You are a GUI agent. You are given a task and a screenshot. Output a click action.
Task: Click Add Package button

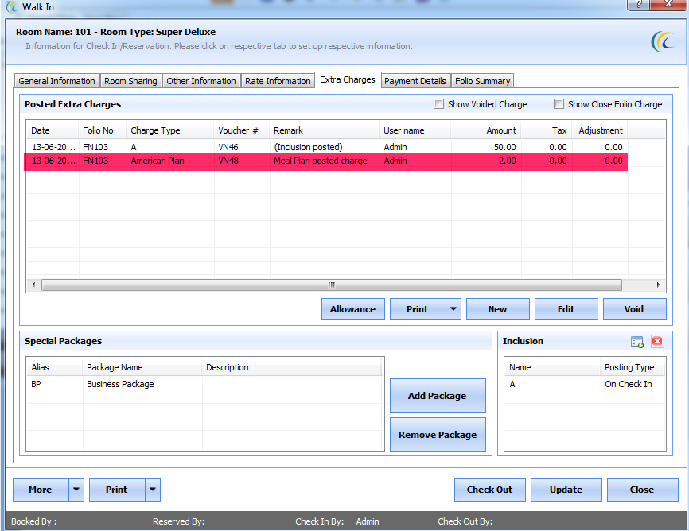[438, 395]
